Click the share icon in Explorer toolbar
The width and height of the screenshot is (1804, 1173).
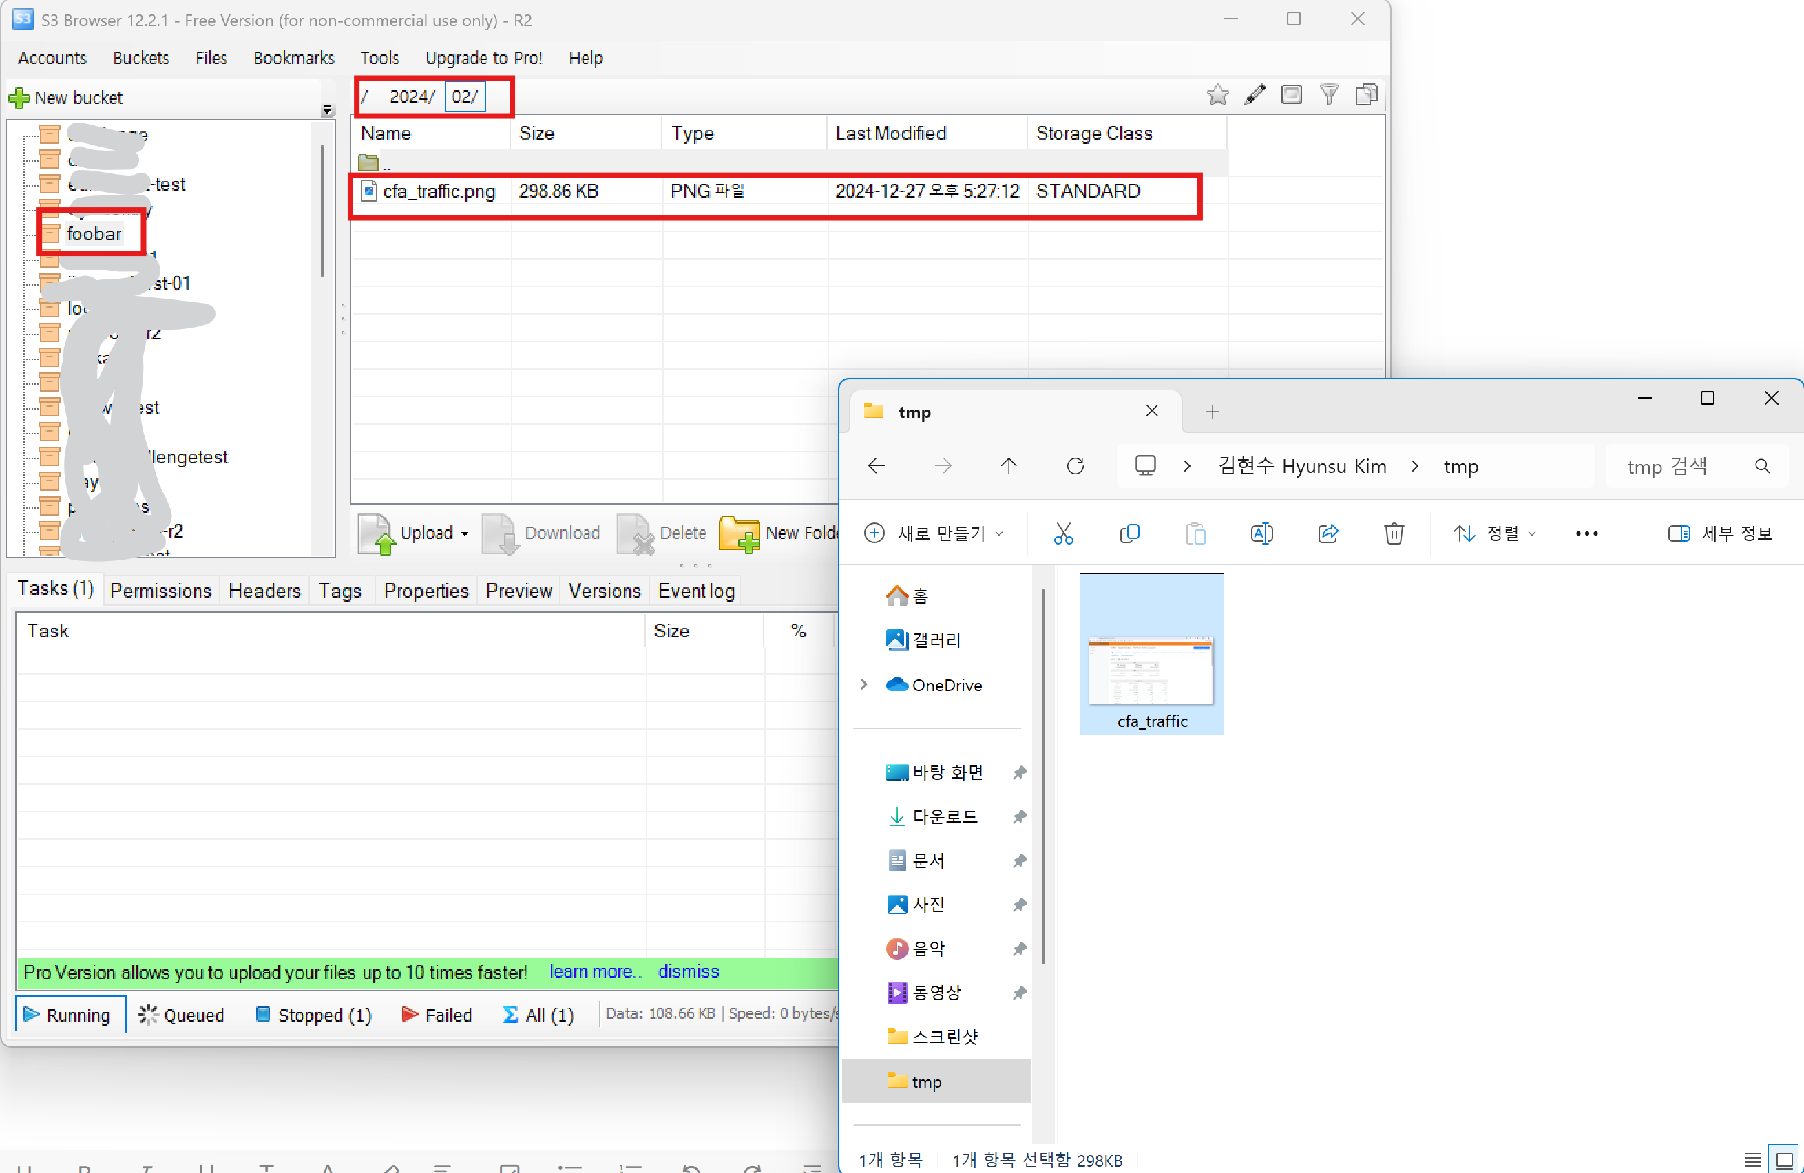1328,533
